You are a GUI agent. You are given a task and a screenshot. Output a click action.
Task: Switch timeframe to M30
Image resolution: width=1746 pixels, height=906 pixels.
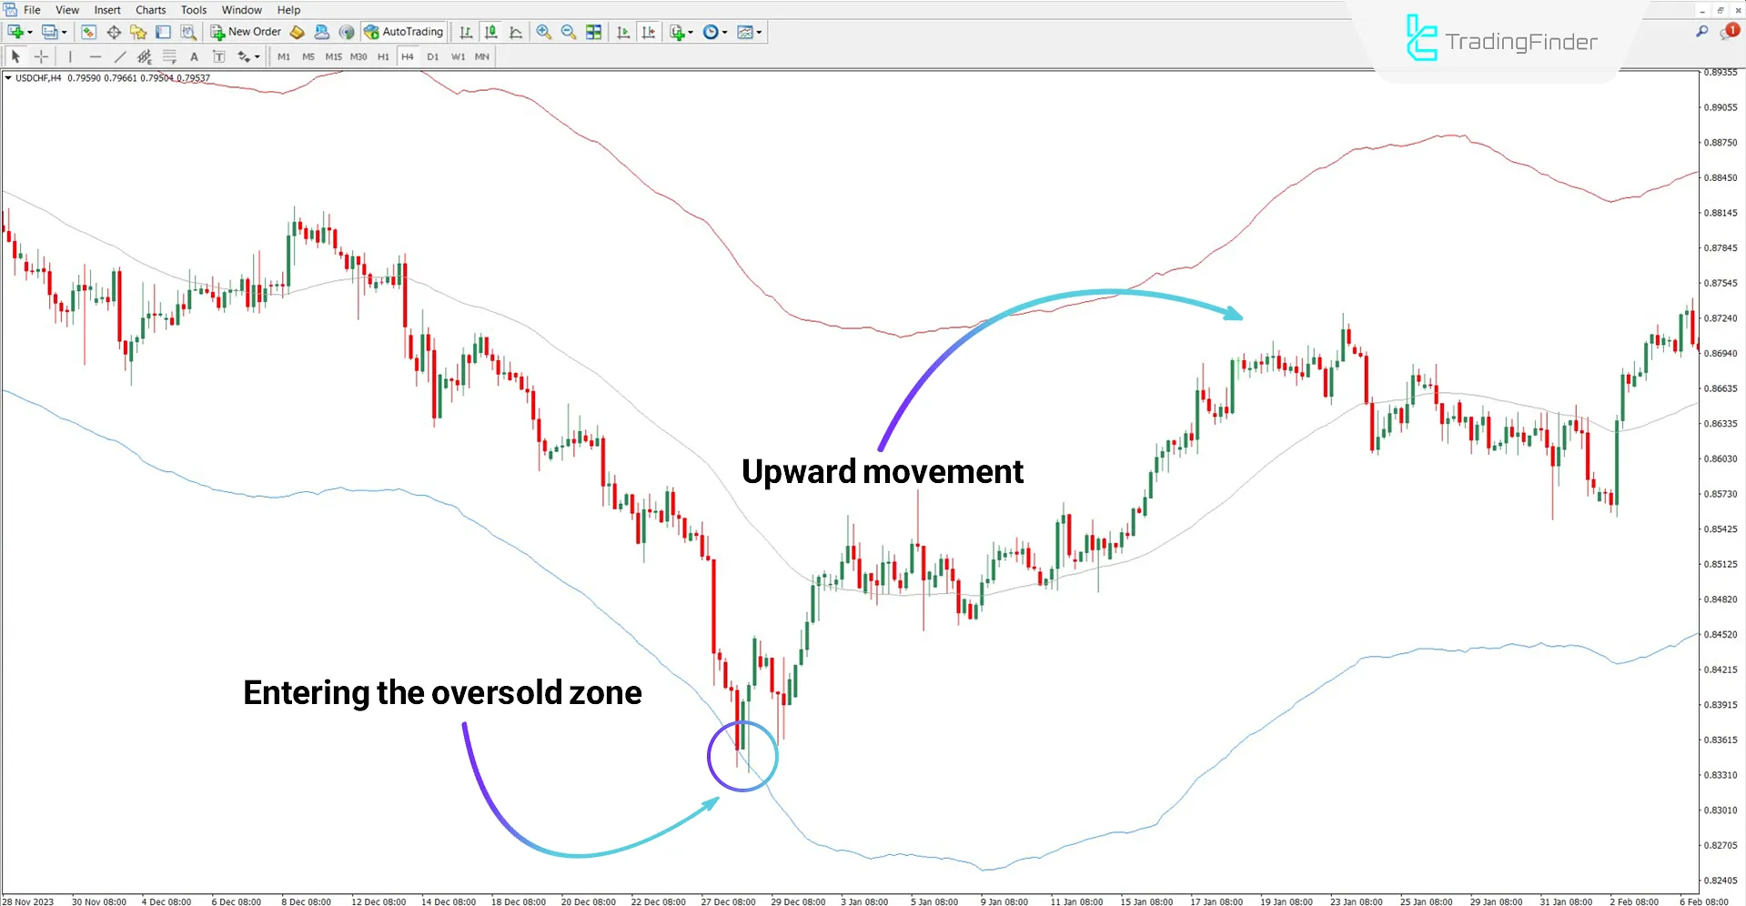(358, 56)
